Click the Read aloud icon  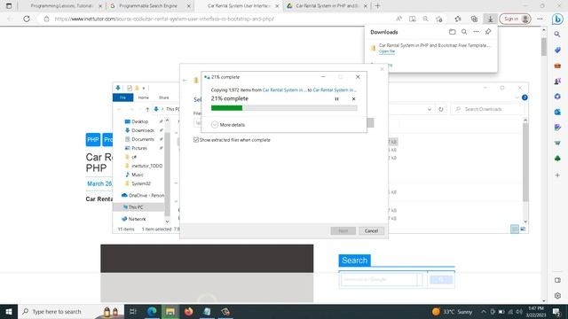tap(398, 19)
